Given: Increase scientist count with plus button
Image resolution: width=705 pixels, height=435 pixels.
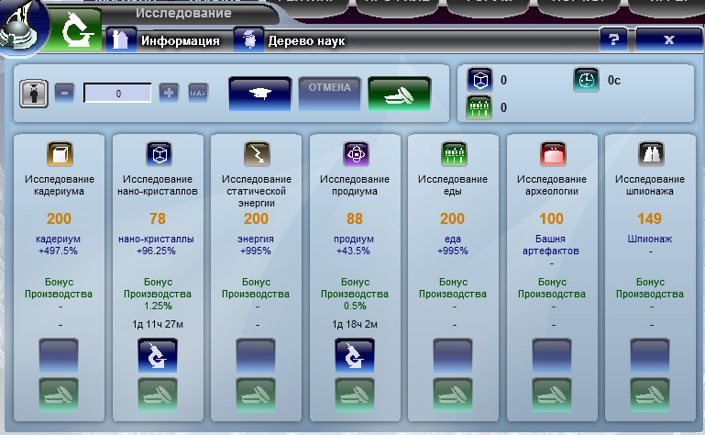Looking at the screenshot, I should (169, 93).
